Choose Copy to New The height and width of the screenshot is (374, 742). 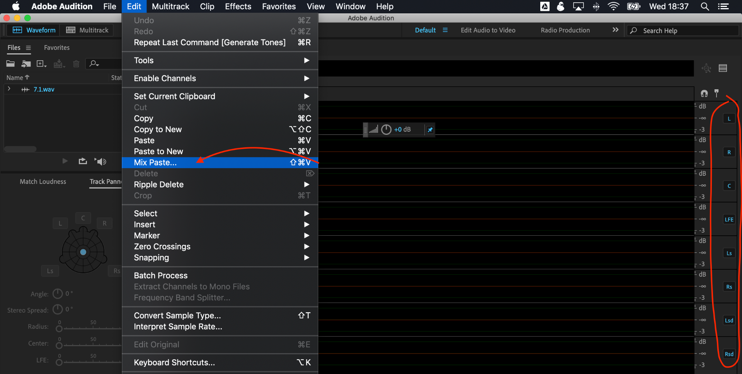(x=220, y=129)
